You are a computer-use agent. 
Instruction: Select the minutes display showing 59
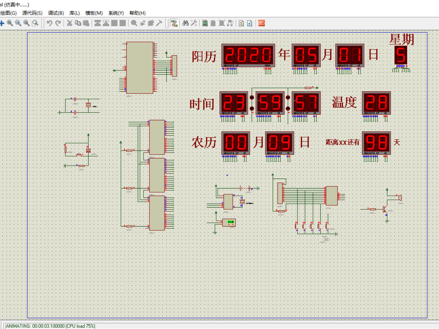(270, 103)
